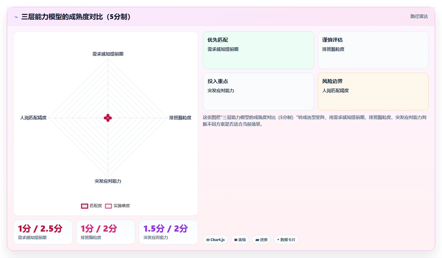Select the 进度 tag
Screen dimensions: 442x258
pyautogui.click(x=261, y=240)
